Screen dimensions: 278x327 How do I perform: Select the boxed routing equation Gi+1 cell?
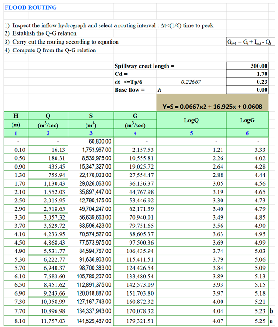point(248,42)
